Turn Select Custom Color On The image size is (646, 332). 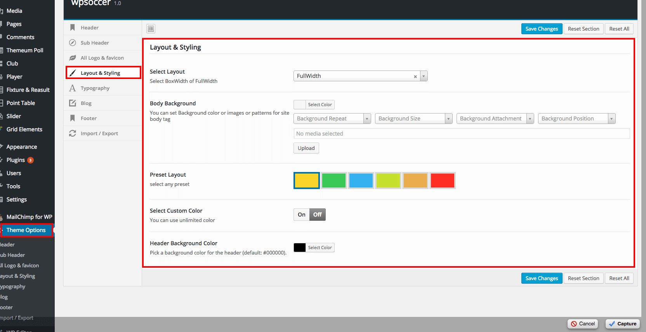tap(302, 215)
